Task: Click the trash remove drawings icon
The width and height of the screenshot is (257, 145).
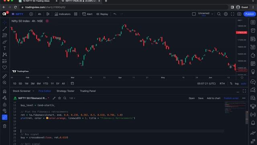Action: click(4, 126)
